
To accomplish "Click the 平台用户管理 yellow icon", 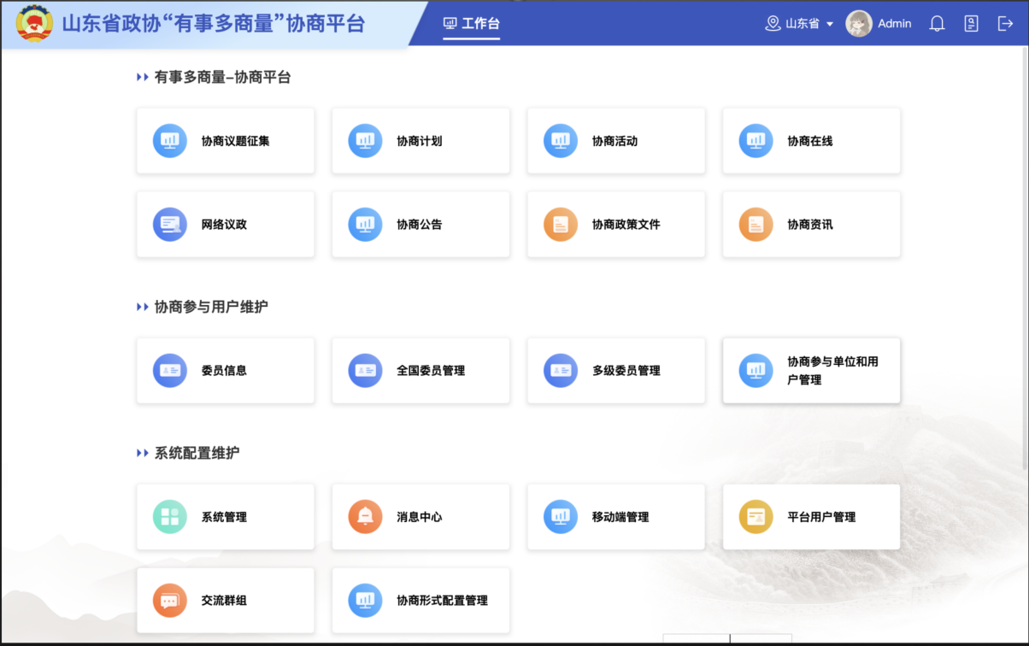I will [x=756, y=517].
